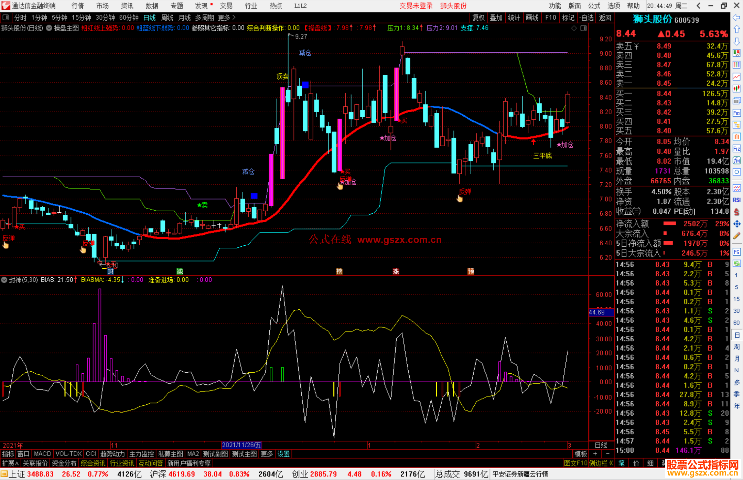Expand the 更多 periods chevron in toolbar

[227, 17]
